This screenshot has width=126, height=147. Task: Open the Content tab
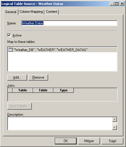[x=52, y=12]
